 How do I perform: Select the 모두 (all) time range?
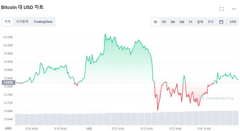click(x=211, y=22)
